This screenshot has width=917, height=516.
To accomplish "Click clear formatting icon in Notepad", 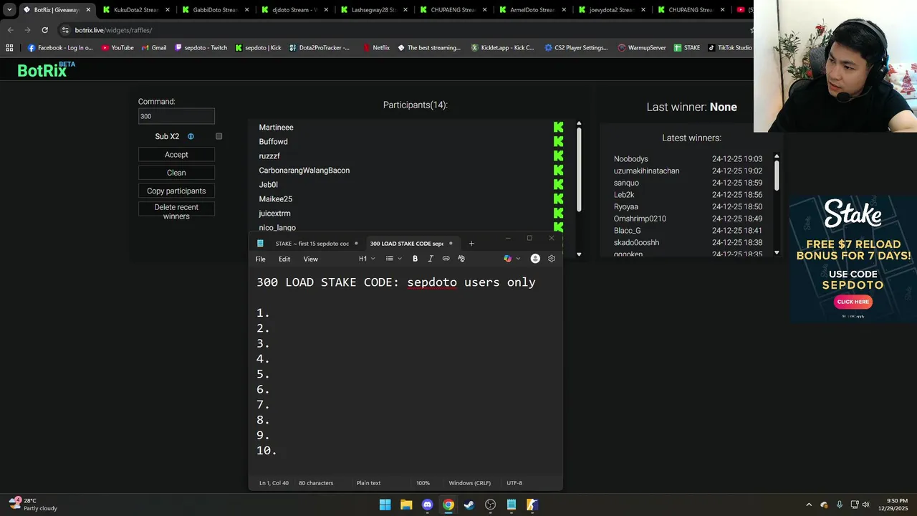I will point(461,259).
